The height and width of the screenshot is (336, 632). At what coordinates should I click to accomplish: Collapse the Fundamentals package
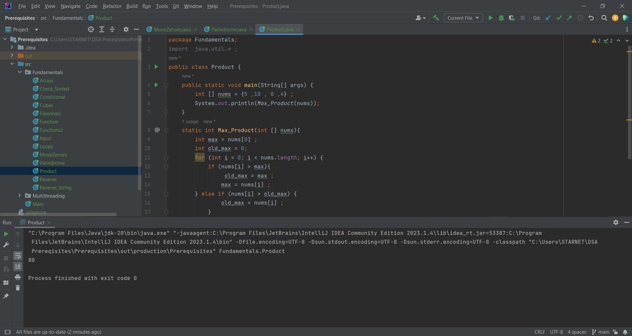click(x=20, y=72)
